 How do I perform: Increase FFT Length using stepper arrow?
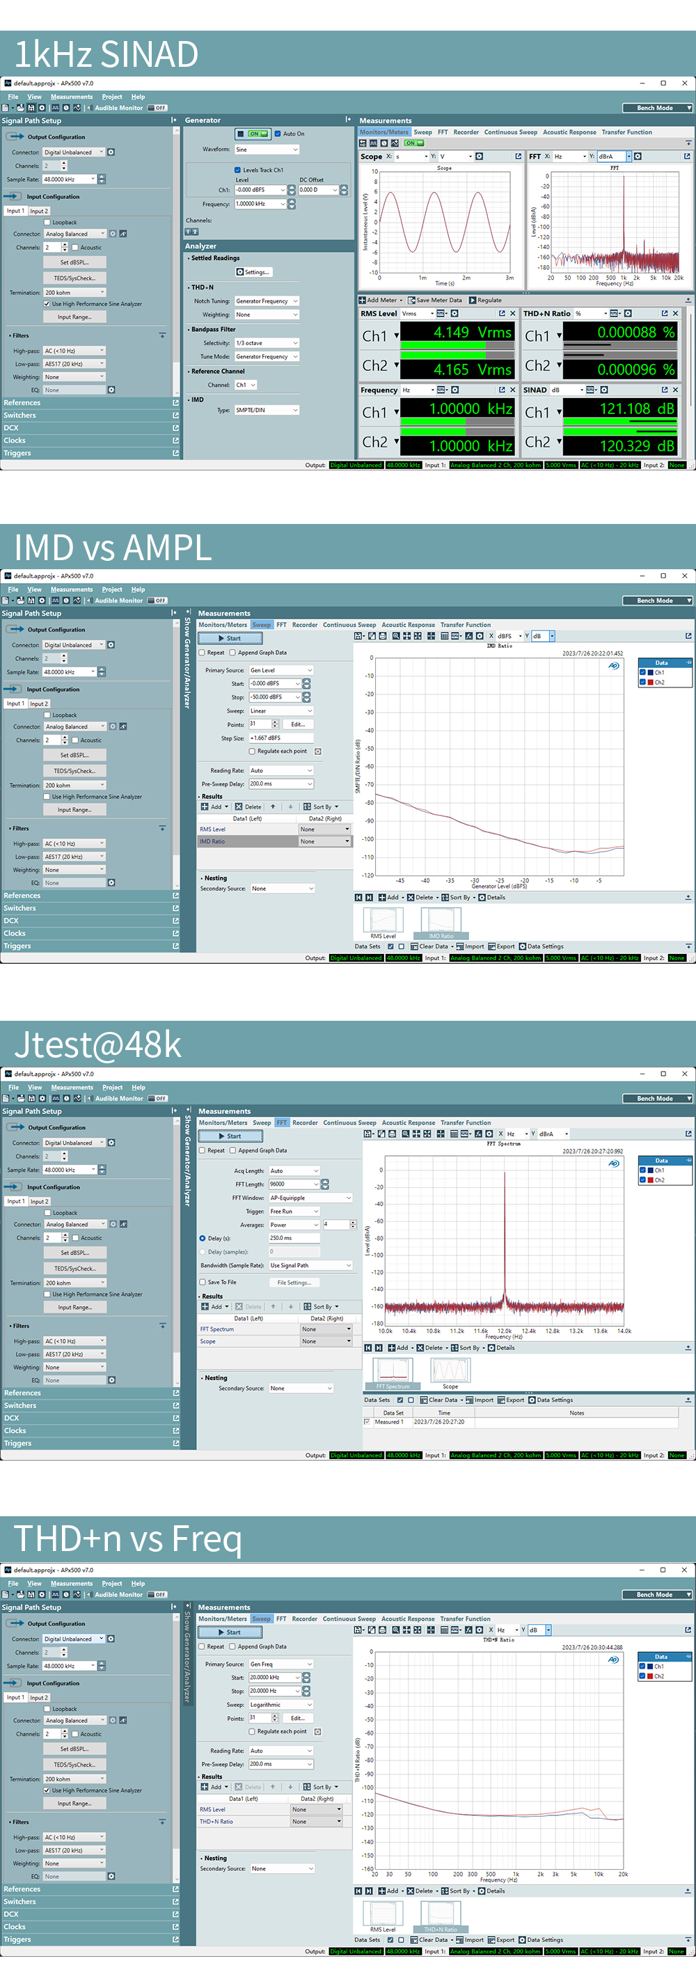[324, 1182]
